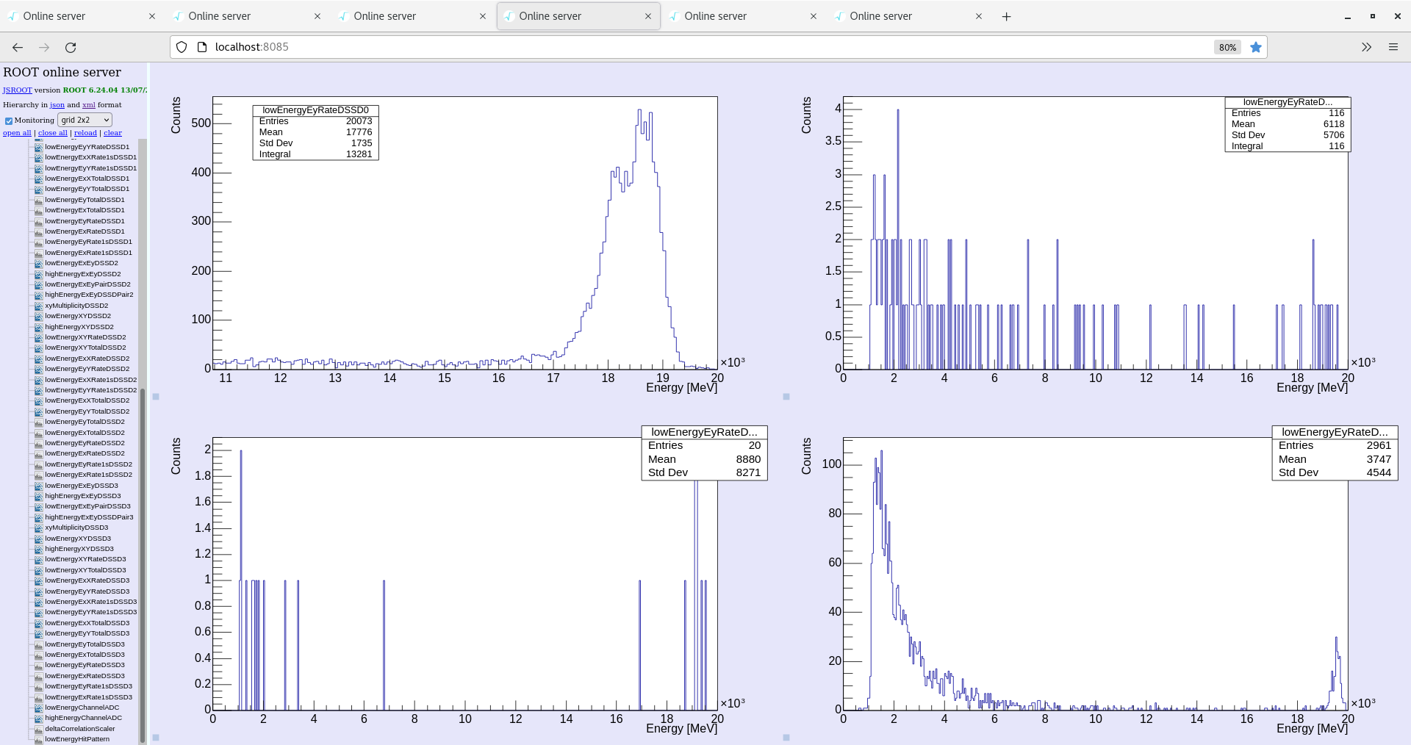The image size is (1411, 745).
Task: Expand the browser toolbar overflow chevron
Action: tap(1366, 47)
